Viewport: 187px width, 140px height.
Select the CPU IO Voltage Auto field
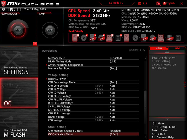click(x=112, y=93)
